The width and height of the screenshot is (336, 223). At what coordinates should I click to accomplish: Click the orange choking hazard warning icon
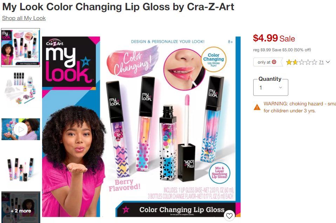pos(257,107)
